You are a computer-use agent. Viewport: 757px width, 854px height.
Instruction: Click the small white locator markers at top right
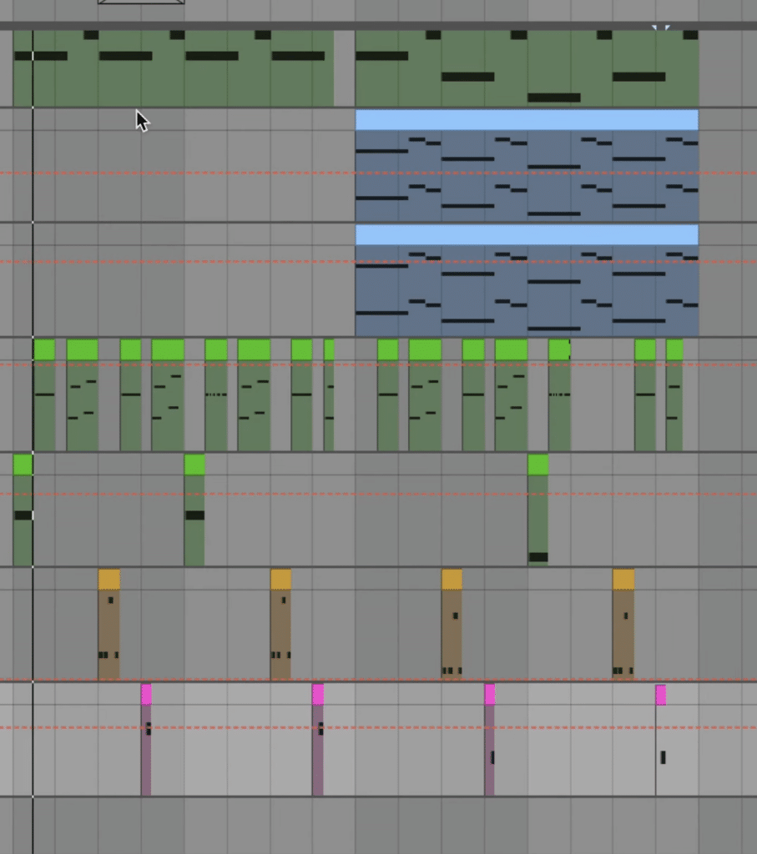(661, 27)
